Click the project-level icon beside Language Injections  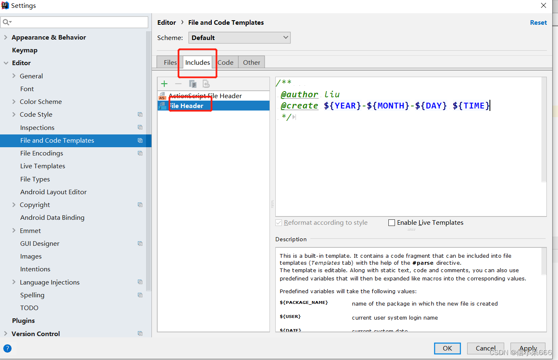click(x=140, y=282)
